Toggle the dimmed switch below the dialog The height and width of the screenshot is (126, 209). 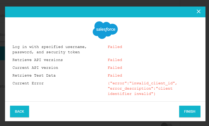[166, 124]
